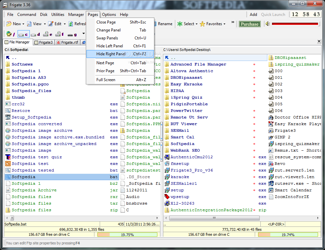This screenshot has width=325, height=250.
Task: Select Frigate3_Pro_v36 file
Action: (x=192, y=170)
